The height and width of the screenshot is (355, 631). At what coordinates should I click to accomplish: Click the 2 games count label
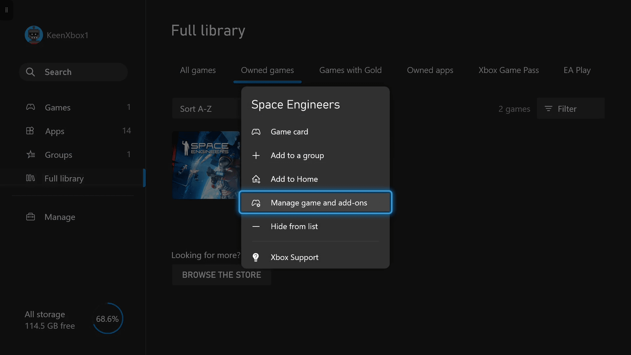pyautogui.click(x=514, y=109)
